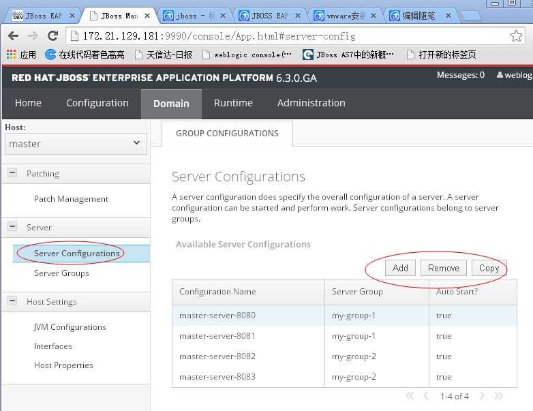Go to previous page of results
This screenshot has height=411, width=533.
coord(426,396)
